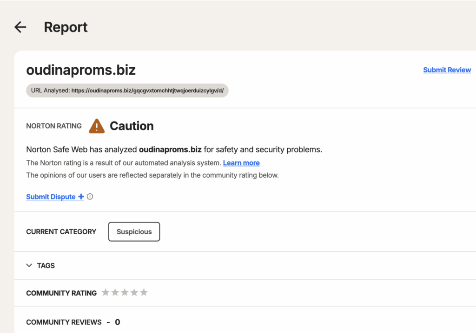Open the Learn more link

click(x=241, y=163)
